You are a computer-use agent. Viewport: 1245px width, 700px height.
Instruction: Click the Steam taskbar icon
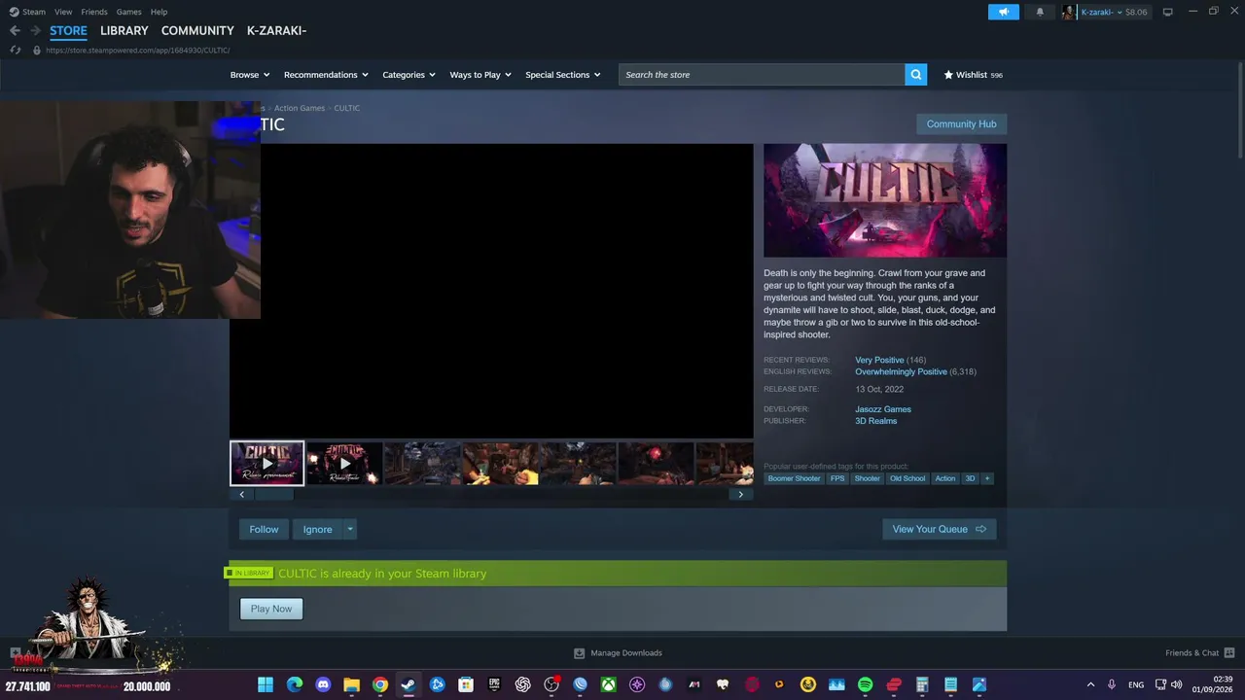pos(409,684)
